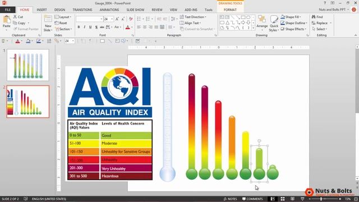
Task: Decrease font size with the smaller A icon
Action: (x=123, y=19)
